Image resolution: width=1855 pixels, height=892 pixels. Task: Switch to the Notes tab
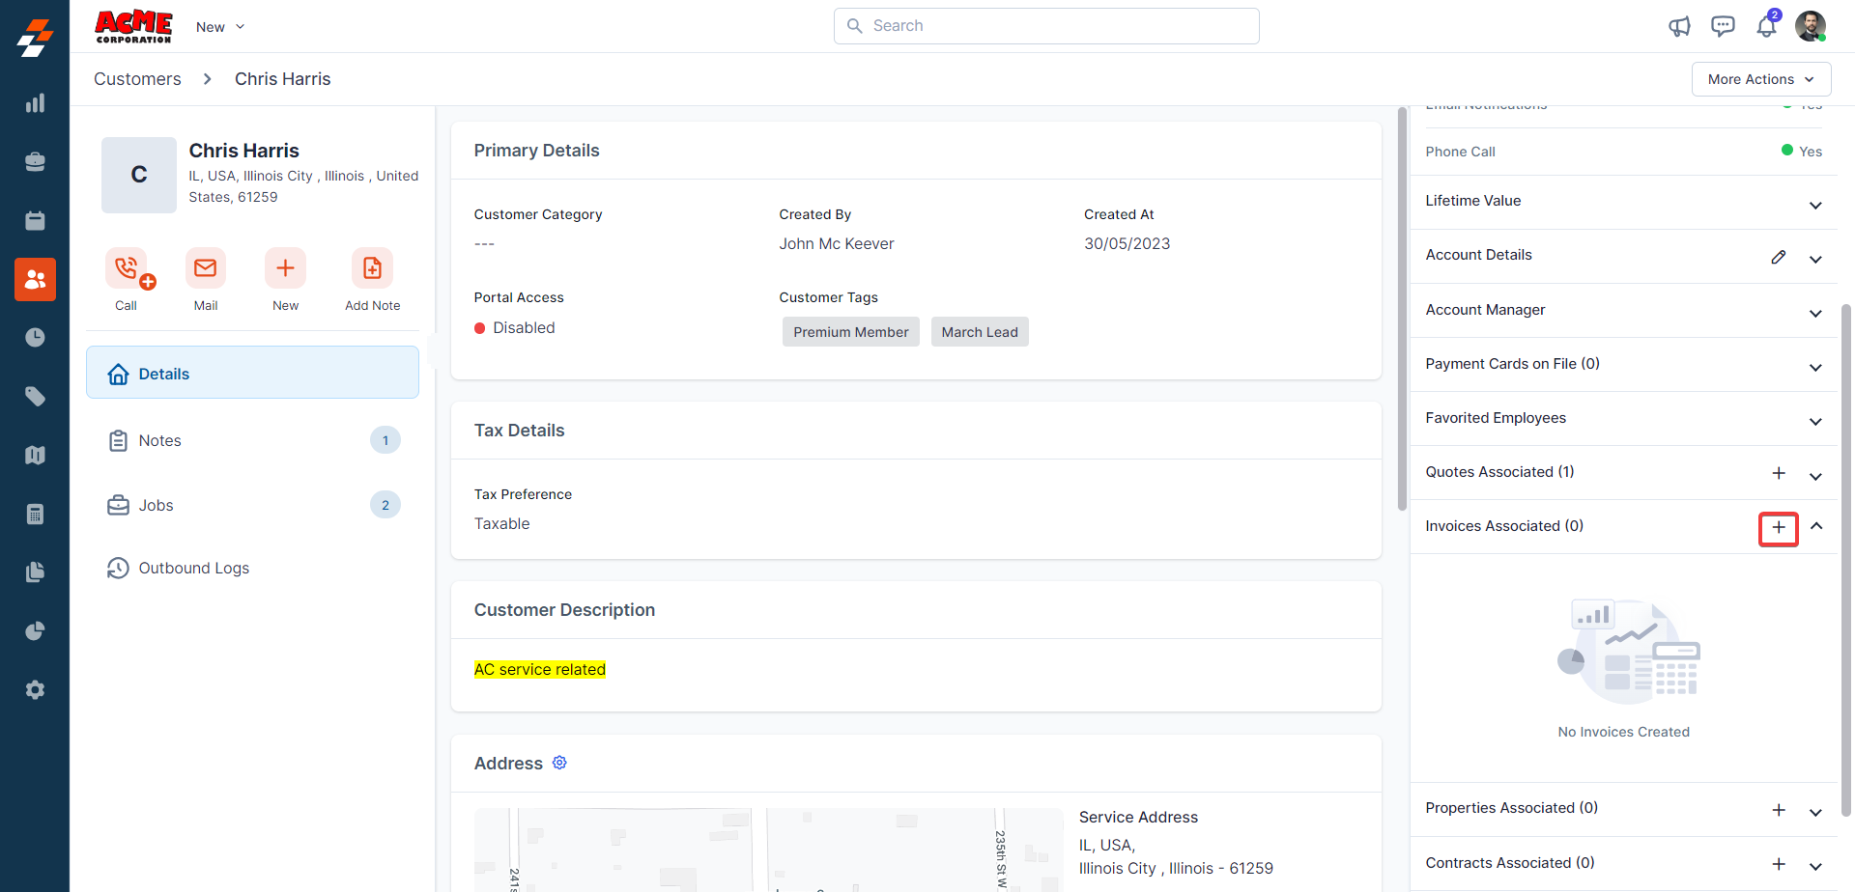point(160,440)
